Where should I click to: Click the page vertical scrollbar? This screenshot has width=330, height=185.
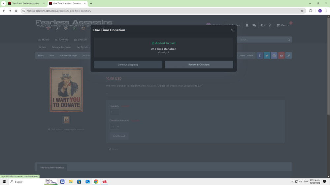click(328, 66)
